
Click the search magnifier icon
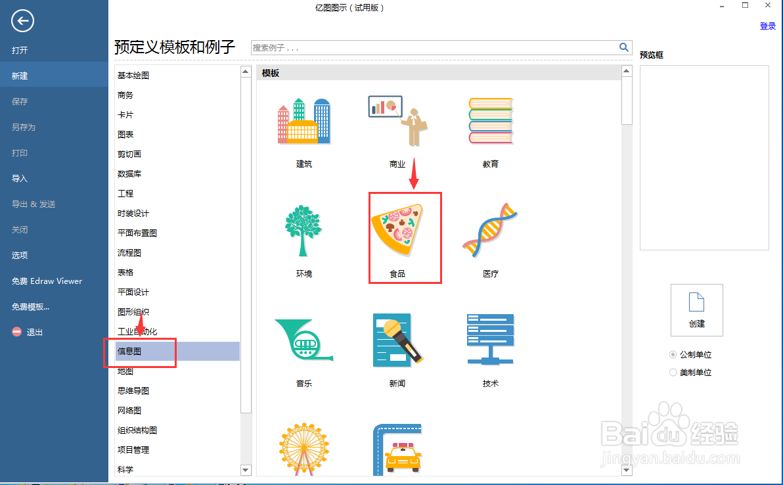coord(623,47)
